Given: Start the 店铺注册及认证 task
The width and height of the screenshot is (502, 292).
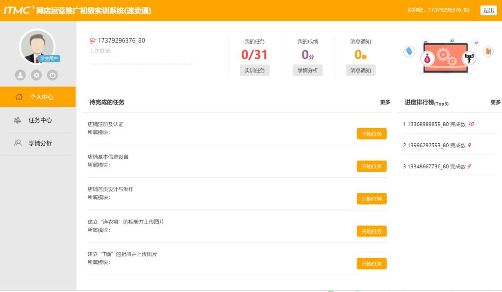Looking at the screenshot, I should 371,134.
